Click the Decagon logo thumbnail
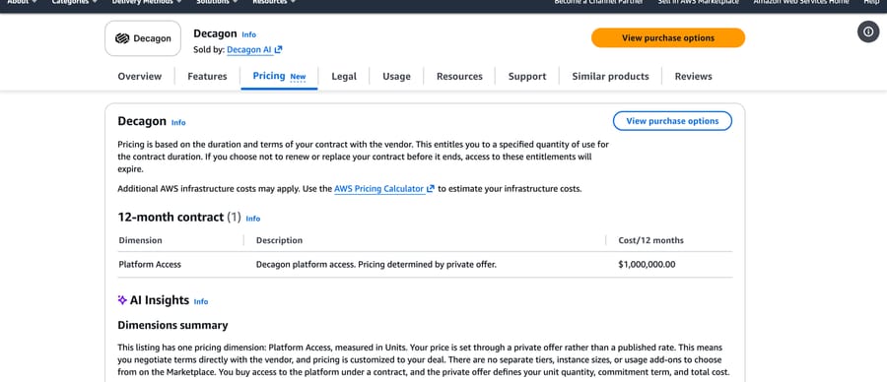This screenshot has width=887, height=382. pos(143,38)
